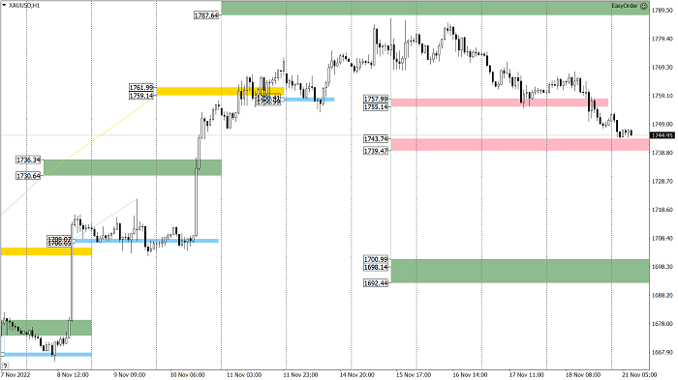Screen dimensions: 678x380
Task: Click the XAUUSD,H1 symbol title
Action: click(24, 6)
